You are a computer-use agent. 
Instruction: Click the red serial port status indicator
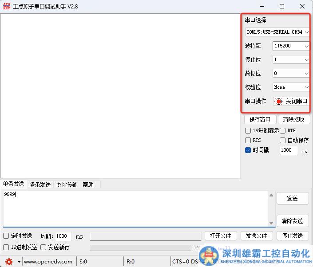click(x=279, y=101)
